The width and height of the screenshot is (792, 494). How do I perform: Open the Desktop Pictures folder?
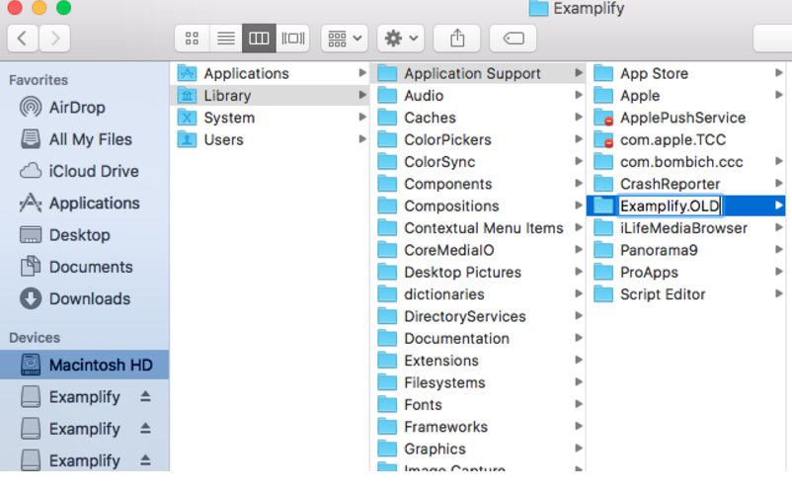(479, 273)
